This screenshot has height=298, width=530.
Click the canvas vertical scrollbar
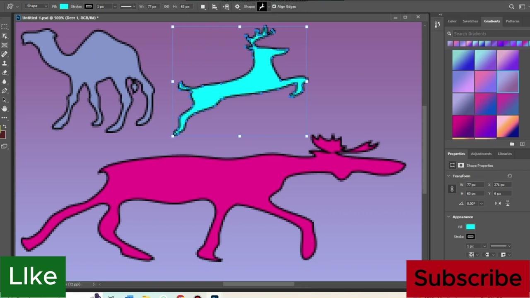[424, 149]
